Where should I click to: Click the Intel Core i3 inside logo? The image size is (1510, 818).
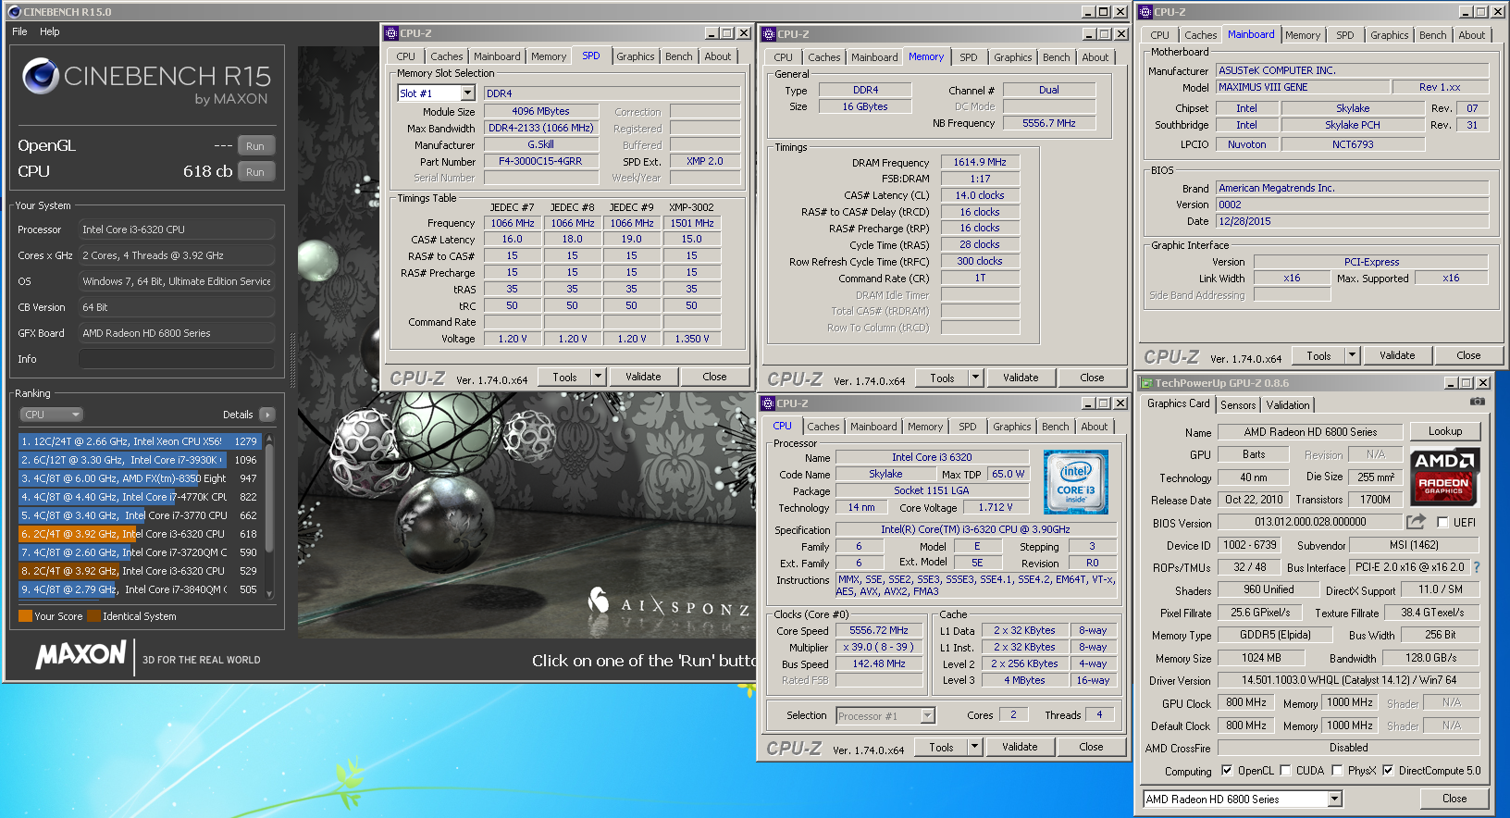[1075, 481]
